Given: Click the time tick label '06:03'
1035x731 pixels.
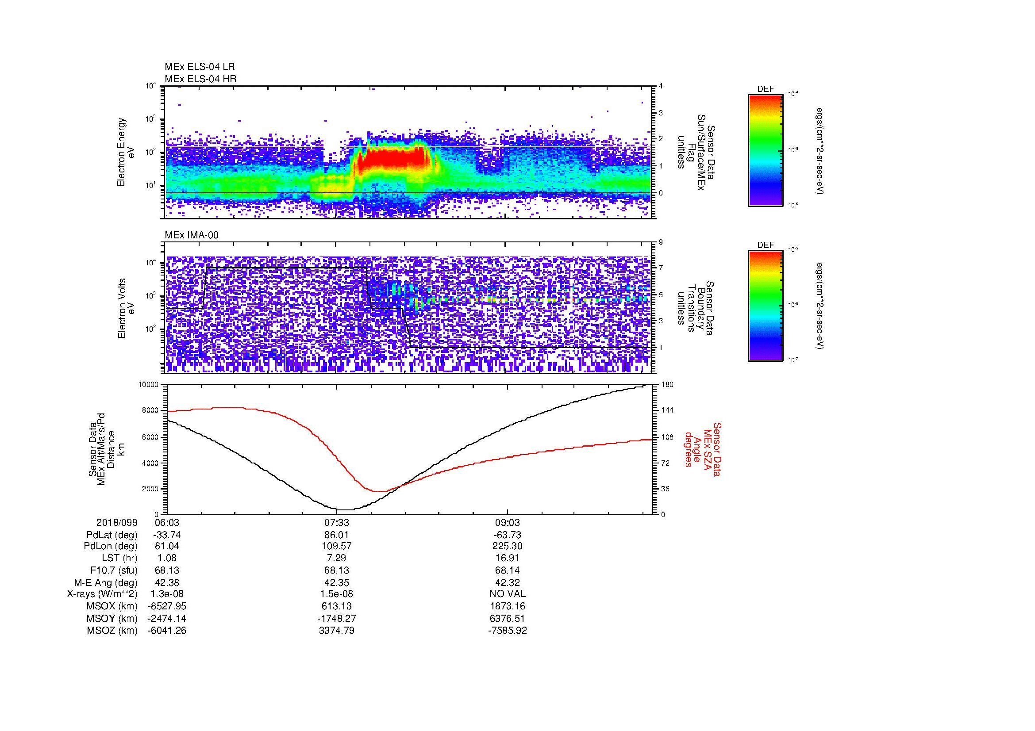Looking at the screenshot, I should coord(167,522).
